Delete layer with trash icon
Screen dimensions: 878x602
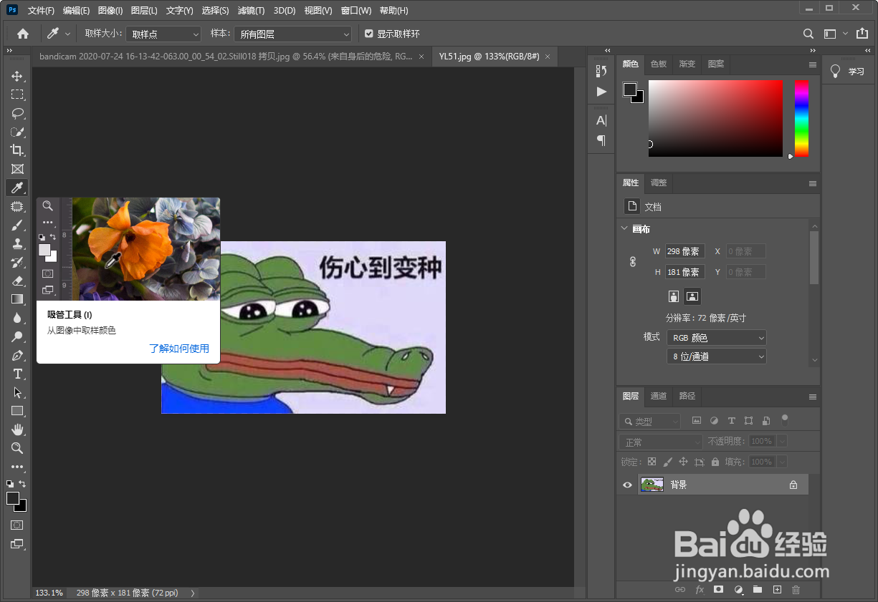[x=796, y=590]
